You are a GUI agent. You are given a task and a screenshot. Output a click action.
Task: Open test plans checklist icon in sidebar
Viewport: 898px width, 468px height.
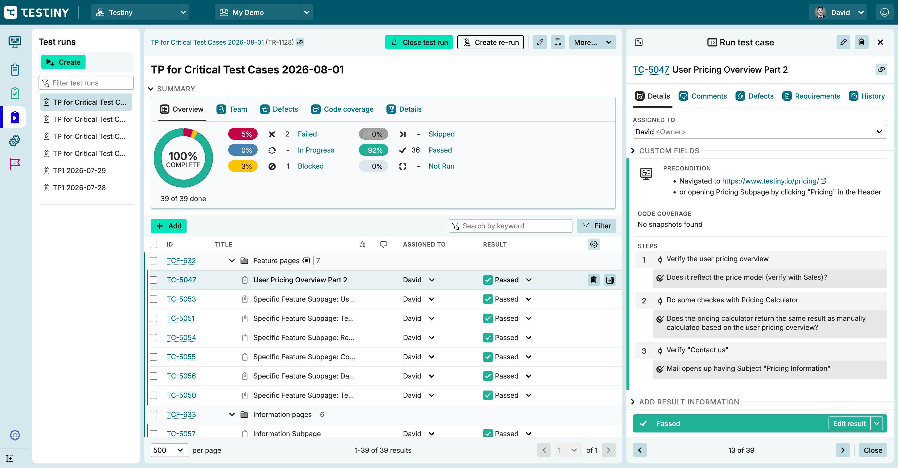tap(15, 93)
